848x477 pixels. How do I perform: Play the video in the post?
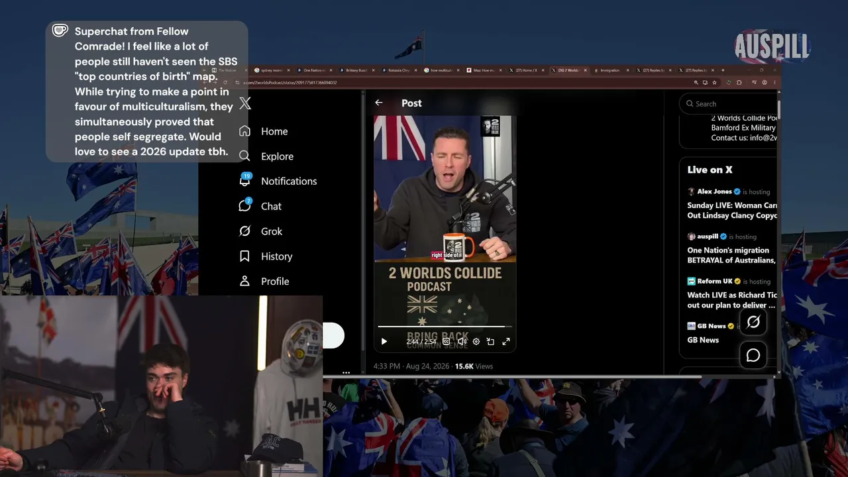pos(384,342)
